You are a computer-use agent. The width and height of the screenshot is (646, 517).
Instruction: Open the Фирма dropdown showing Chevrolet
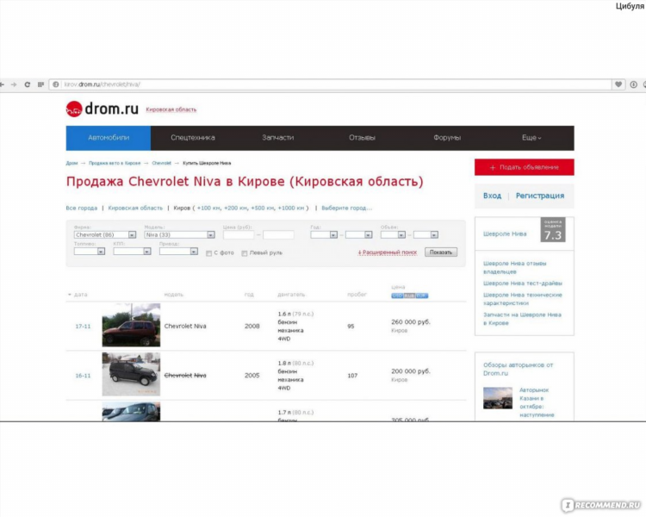(104, 235)
